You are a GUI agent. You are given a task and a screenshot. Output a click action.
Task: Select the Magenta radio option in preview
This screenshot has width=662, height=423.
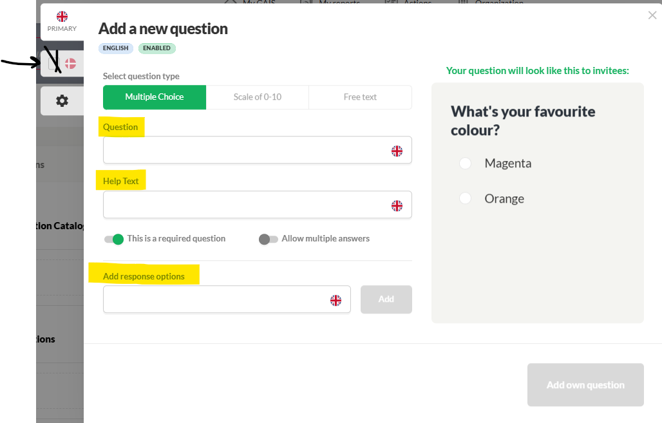pos(465,164)
